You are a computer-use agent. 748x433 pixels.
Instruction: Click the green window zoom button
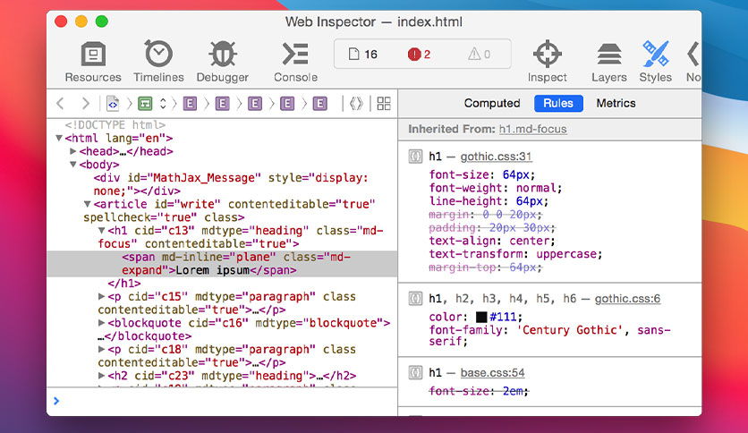(x=102, y=21)
